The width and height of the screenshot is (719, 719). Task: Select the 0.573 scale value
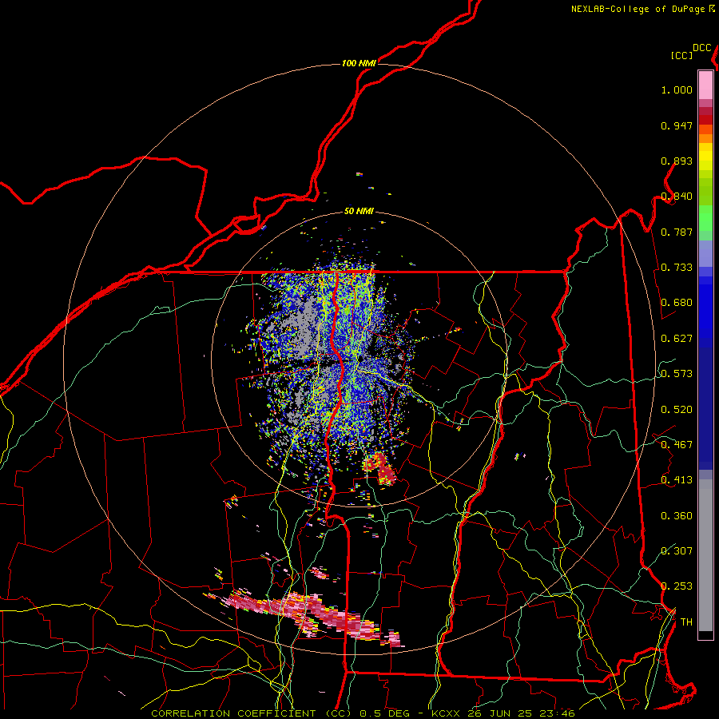tap(677, 374)
